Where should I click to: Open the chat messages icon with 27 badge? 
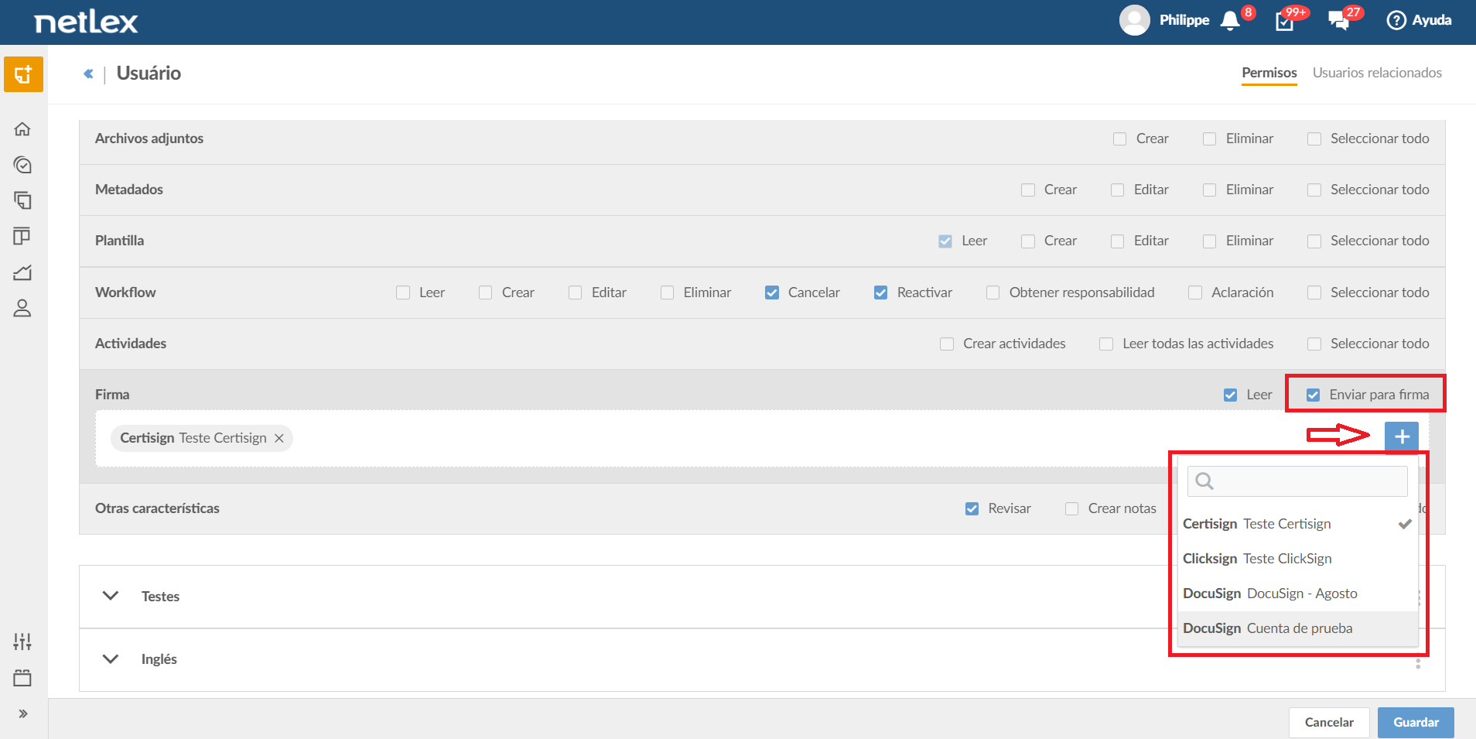(1338, 21)
